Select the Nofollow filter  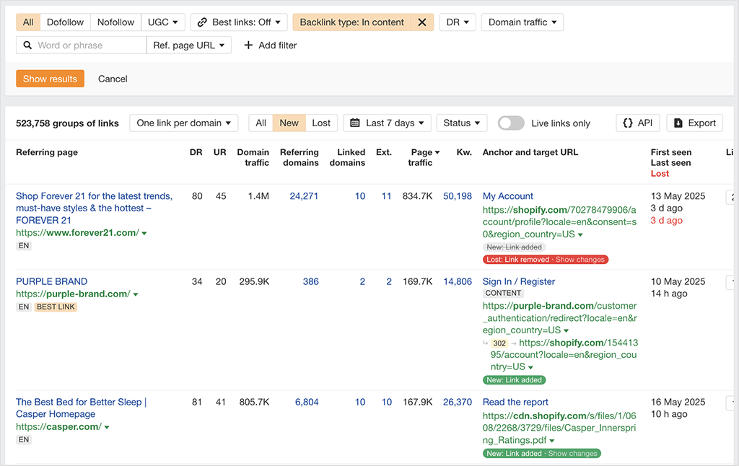pyautogui.click(x=115, y=22)
